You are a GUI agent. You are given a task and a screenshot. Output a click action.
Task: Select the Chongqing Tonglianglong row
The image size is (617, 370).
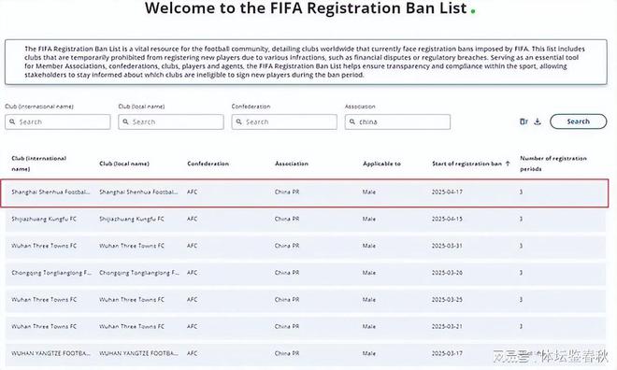[306, 273]
